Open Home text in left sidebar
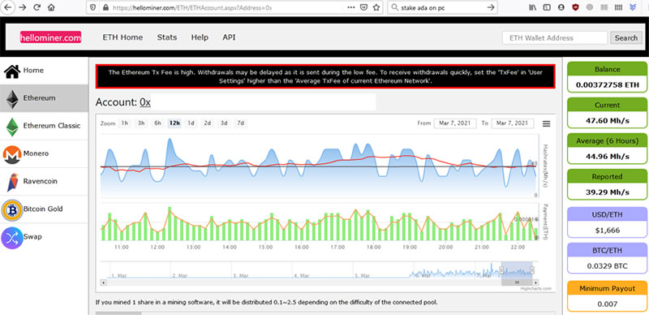Viewport: 649px width, 315px height. click(33, 71)
